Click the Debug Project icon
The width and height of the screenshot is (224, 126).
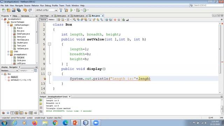click(x=78, y=10)
